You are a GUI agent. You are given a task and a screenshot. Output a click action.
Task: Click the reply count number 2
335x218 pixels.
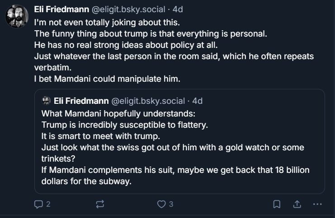click(48, 204)
